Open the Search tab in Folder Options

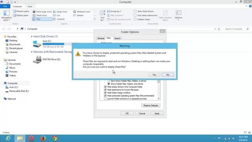(x=117, y=38)
